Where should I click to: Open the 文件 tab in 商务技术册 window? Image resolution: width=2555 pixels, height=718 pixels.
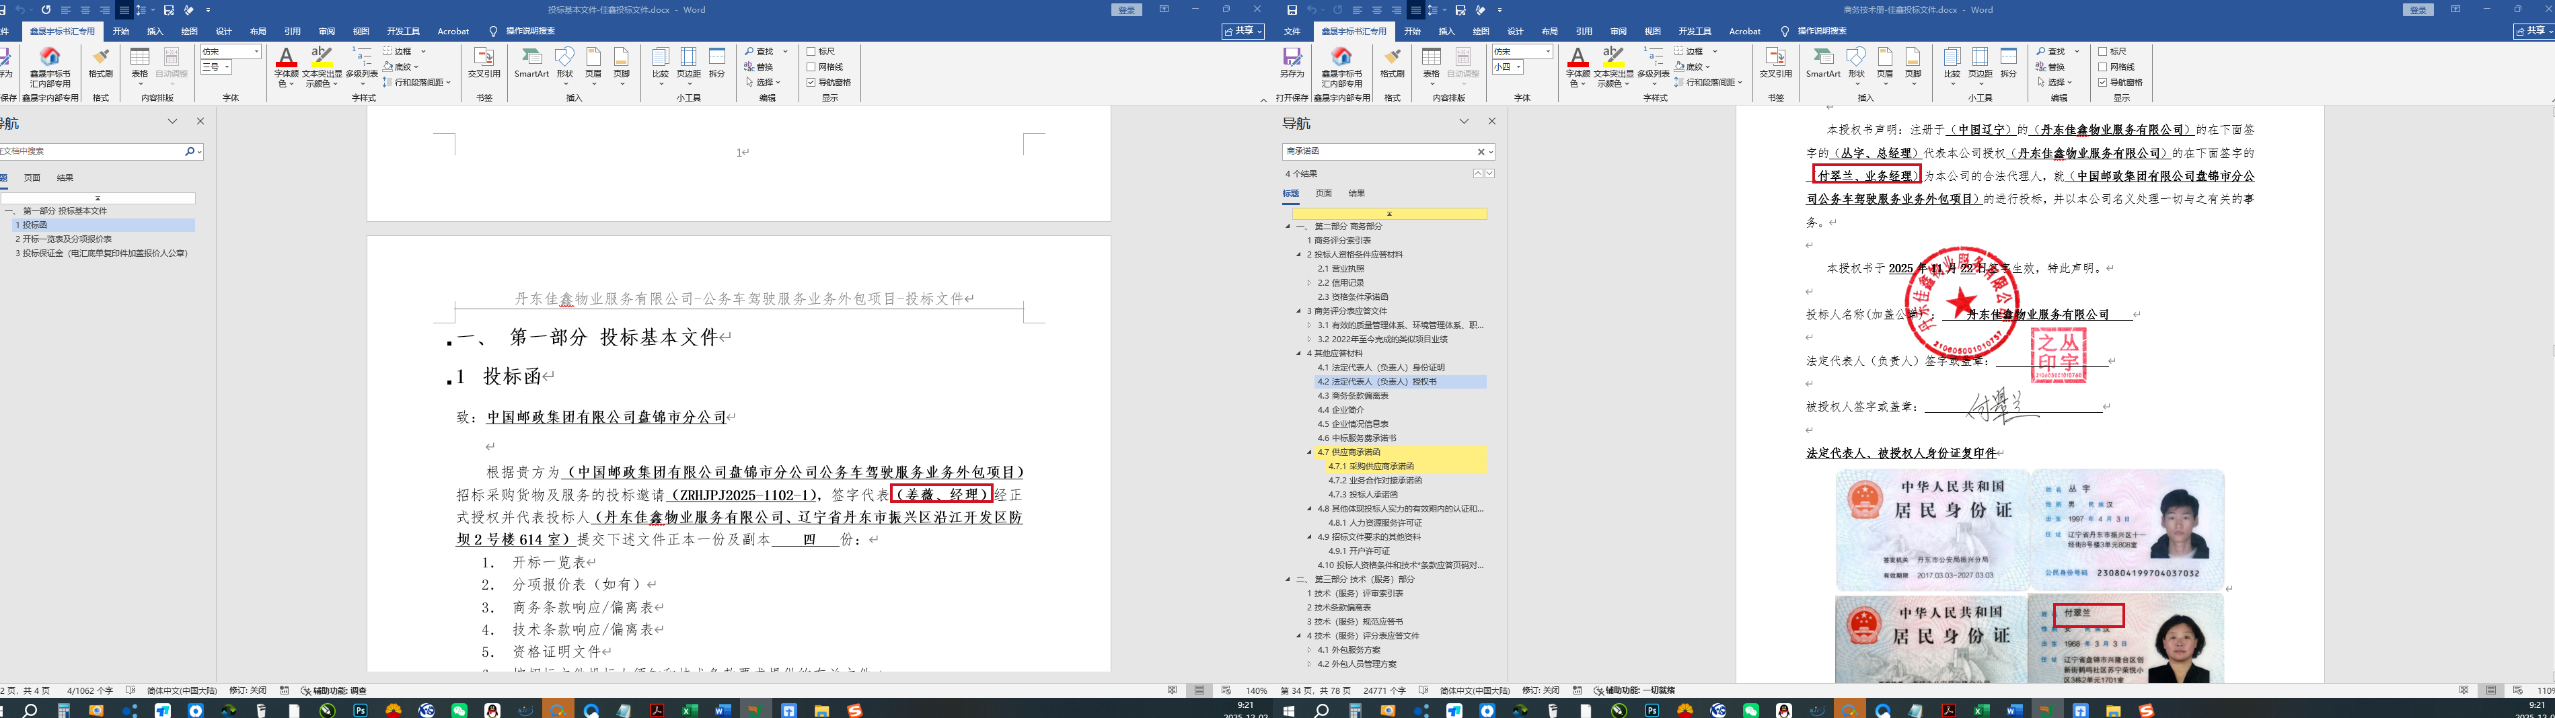pos(1292,32)
